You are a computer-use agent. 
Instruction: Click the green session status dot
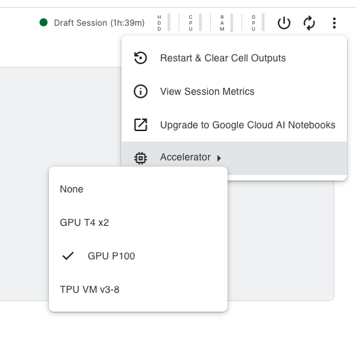(43, 22)
